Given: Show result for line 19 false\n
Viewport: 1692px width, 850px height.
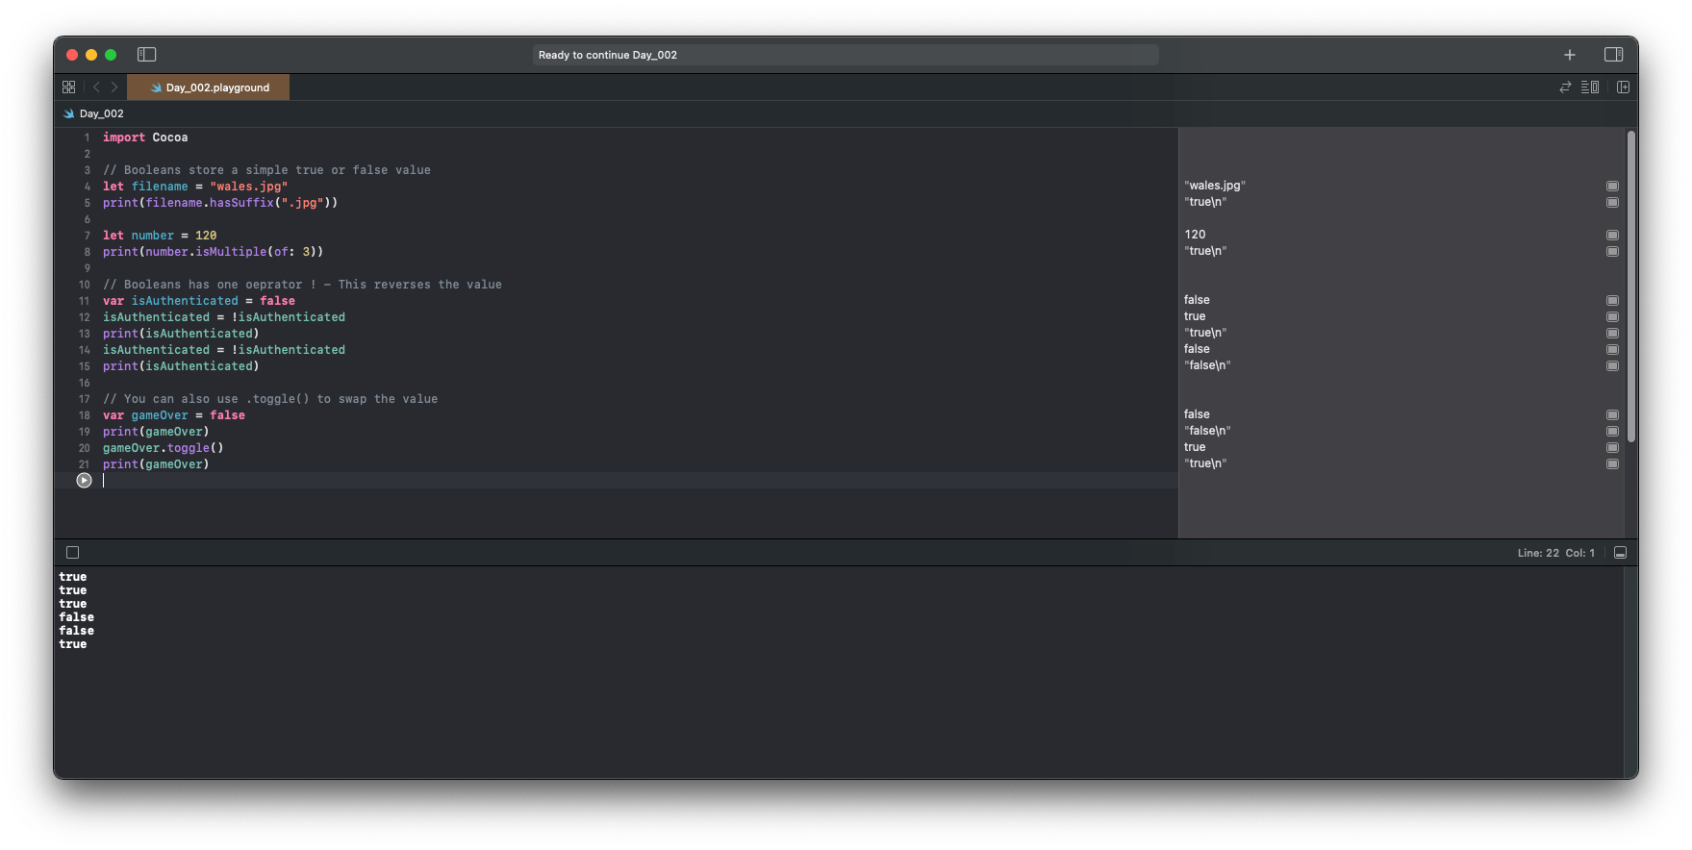Looking at the screenshot, I should coord(1612,431).
